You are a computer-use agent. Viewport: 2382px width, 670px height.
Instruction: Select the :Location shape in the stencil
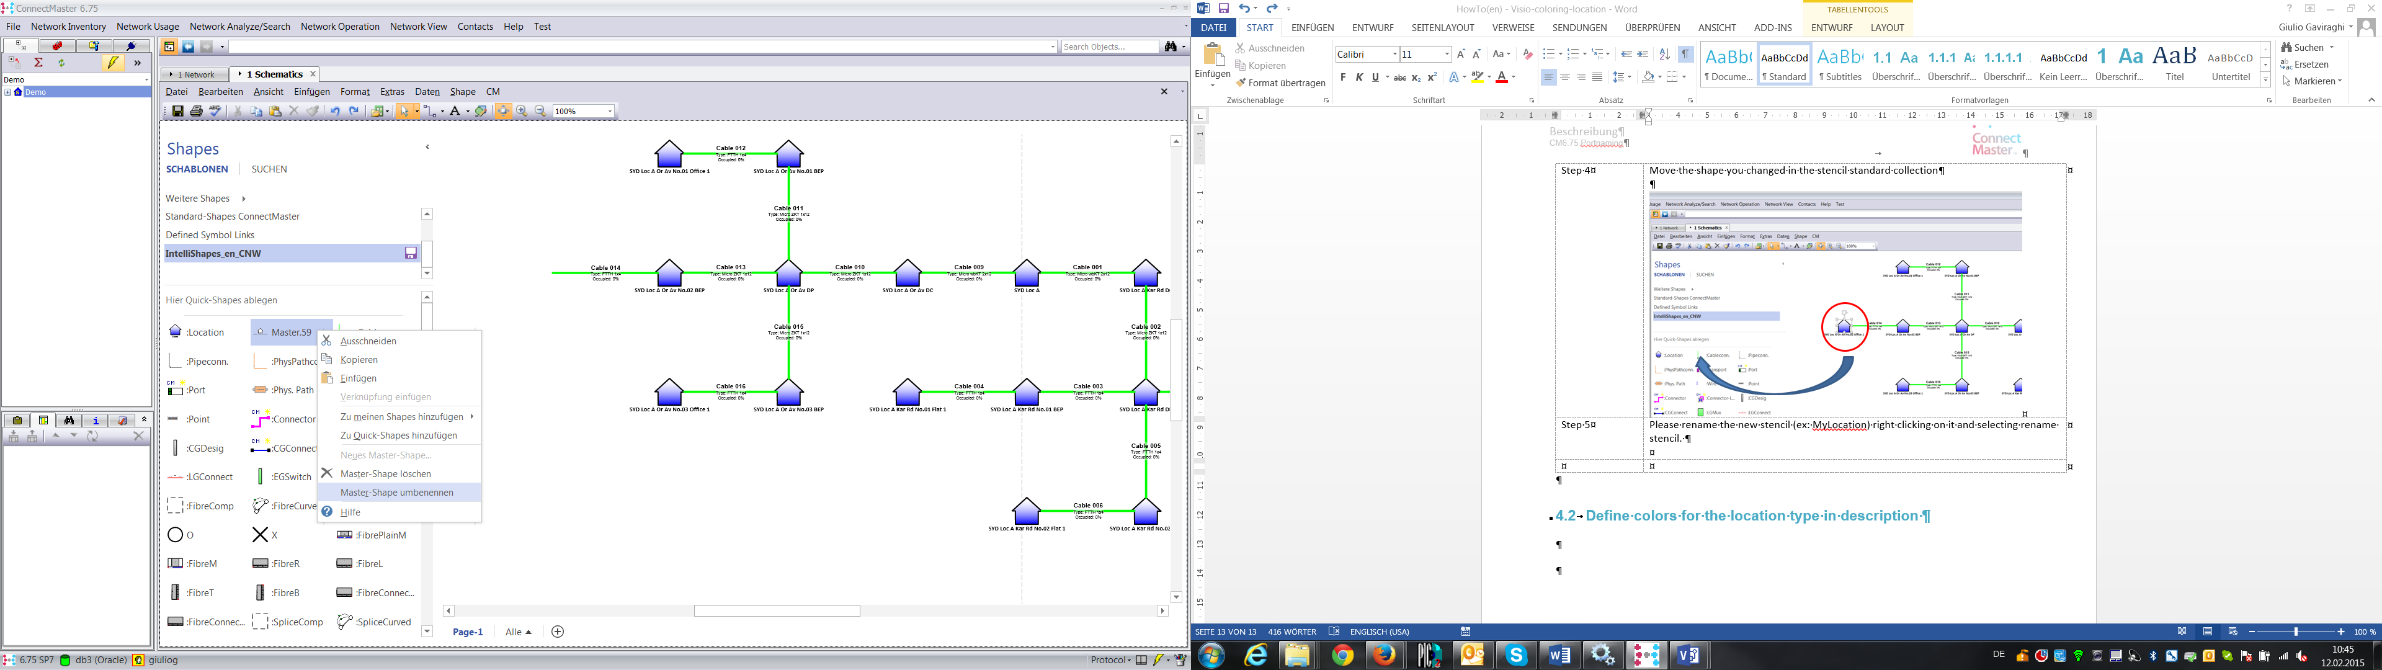pyautogui.click(x=197, y=333)
